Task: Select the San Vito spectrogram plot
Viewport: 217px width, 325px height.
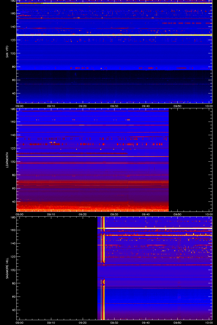Action: (x=114, y=51)
